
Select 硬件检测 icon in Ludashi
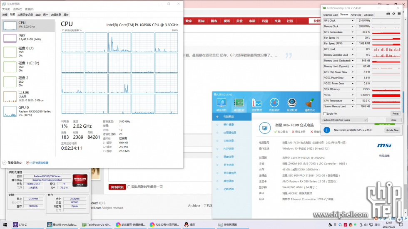pos(239,105)
